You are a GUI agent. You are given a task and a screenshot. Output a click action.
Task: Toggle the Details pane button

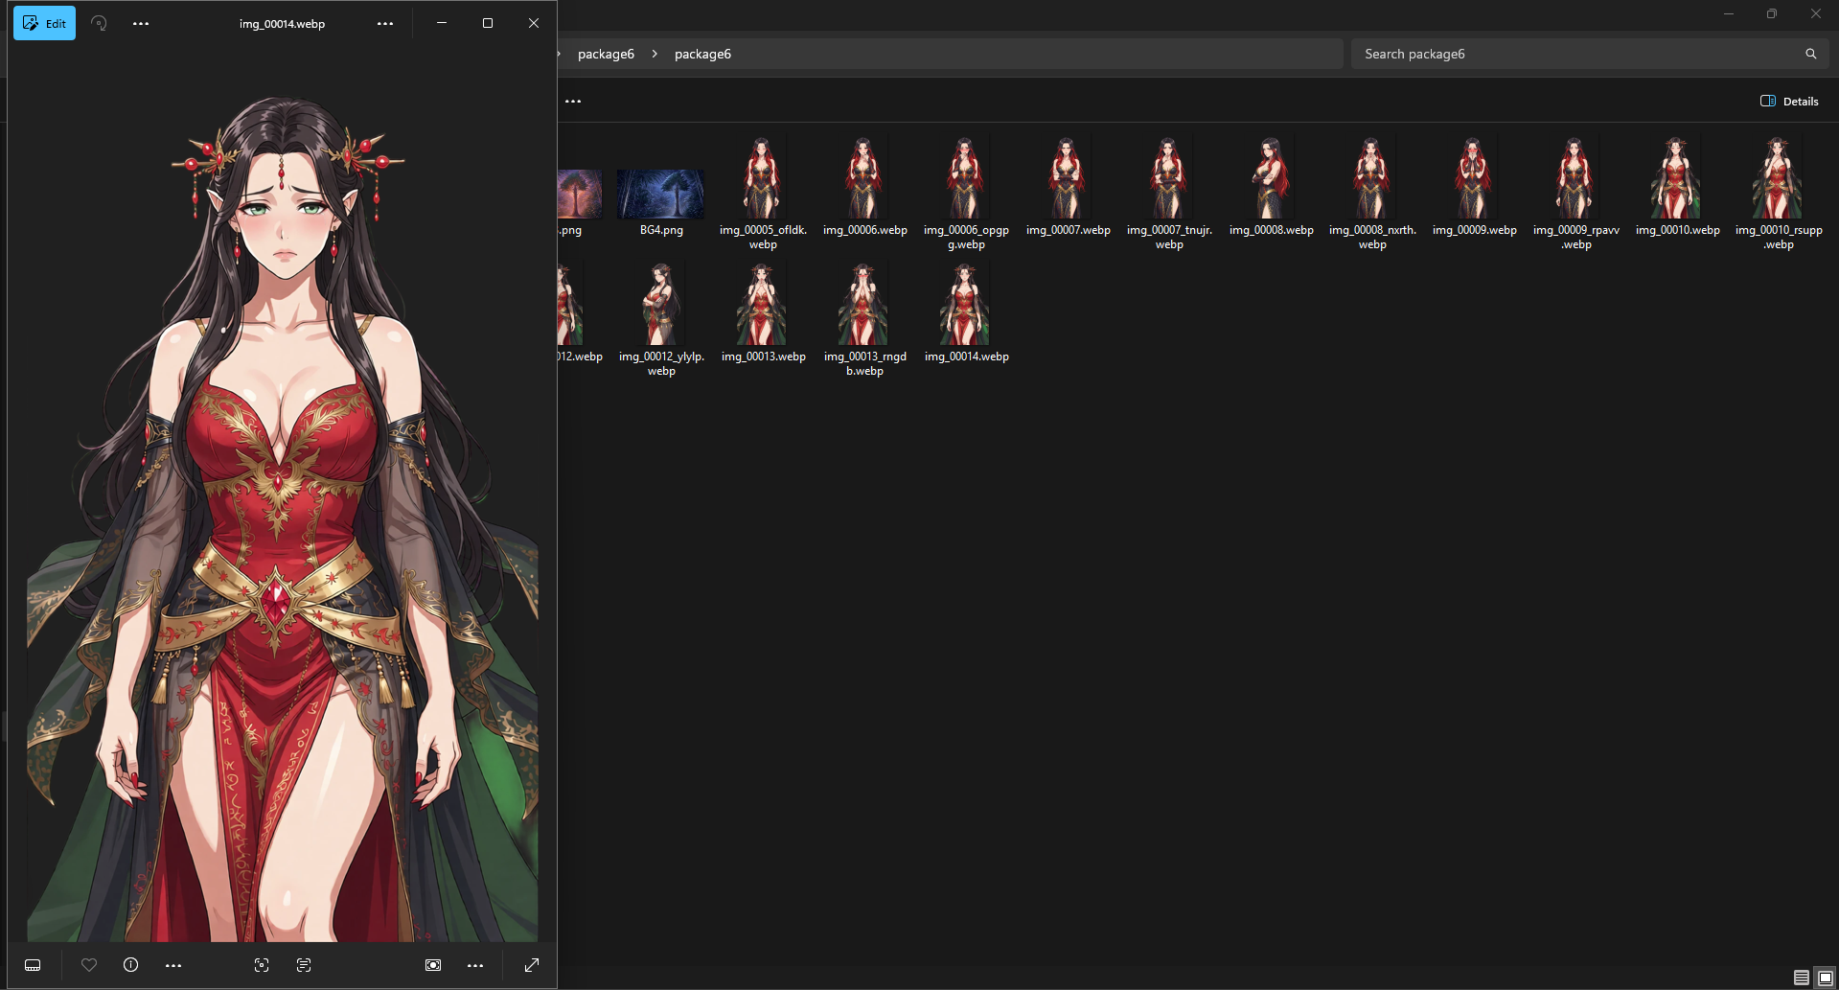click(1789, 101)
